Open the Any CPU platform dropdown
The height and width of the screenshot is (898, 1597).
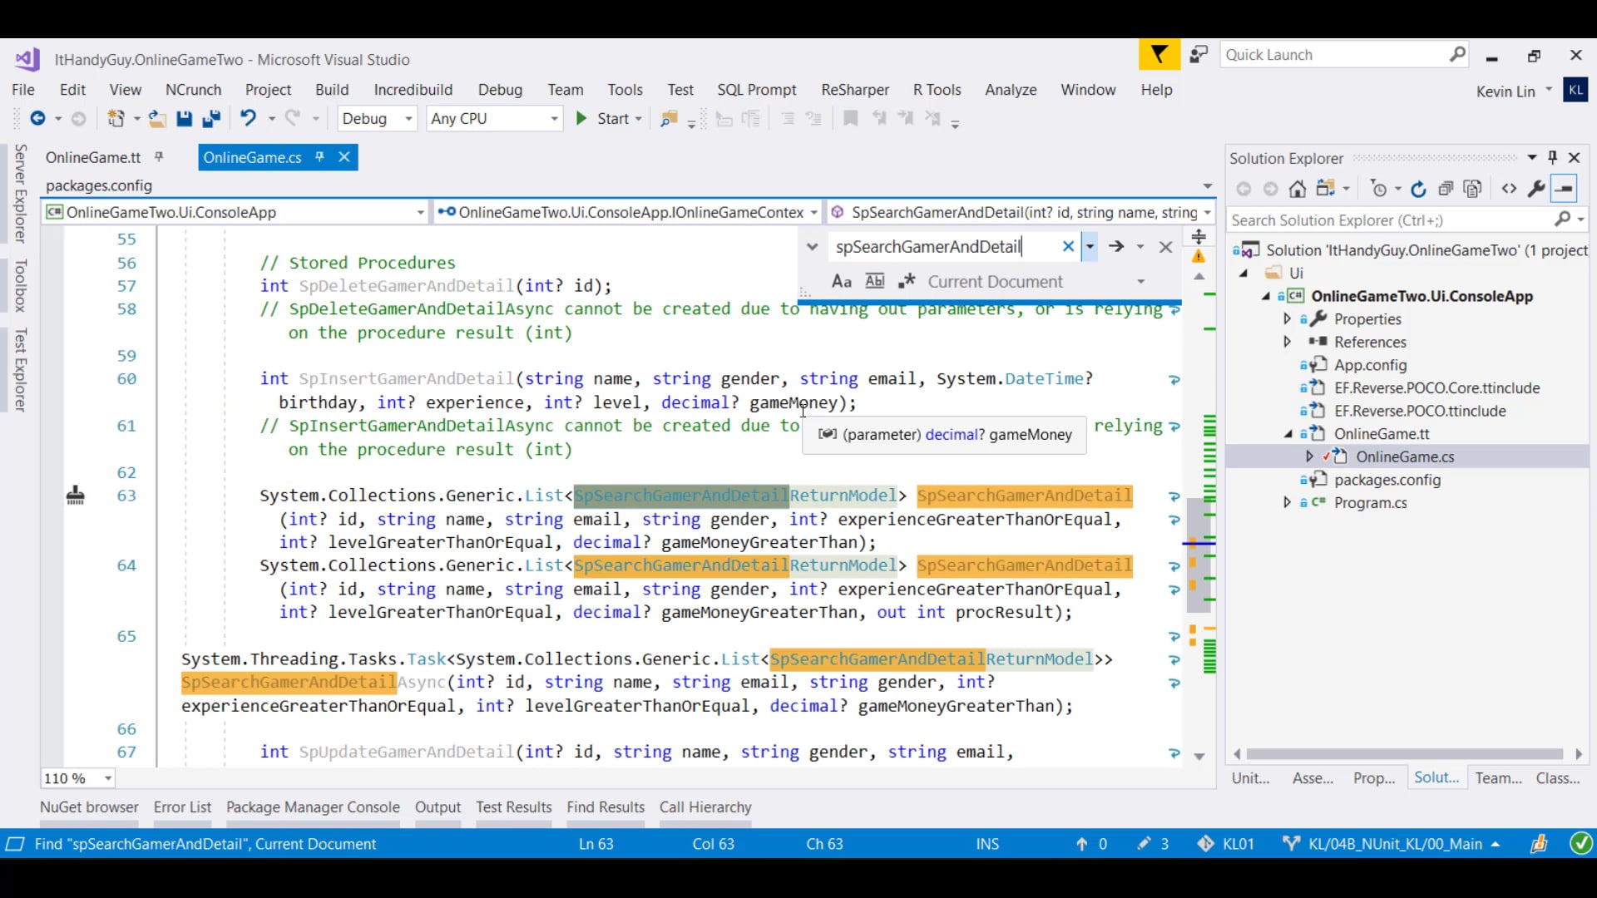(494, 119)
